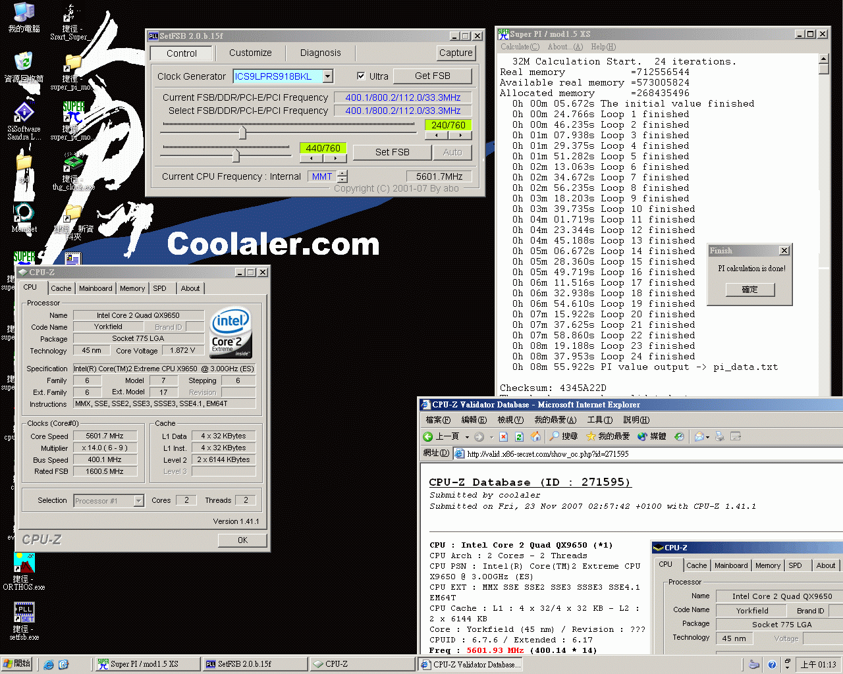Open the My Computer desktop icon
The height and width of the screenshot is (674, 843).
pos(24,17)
